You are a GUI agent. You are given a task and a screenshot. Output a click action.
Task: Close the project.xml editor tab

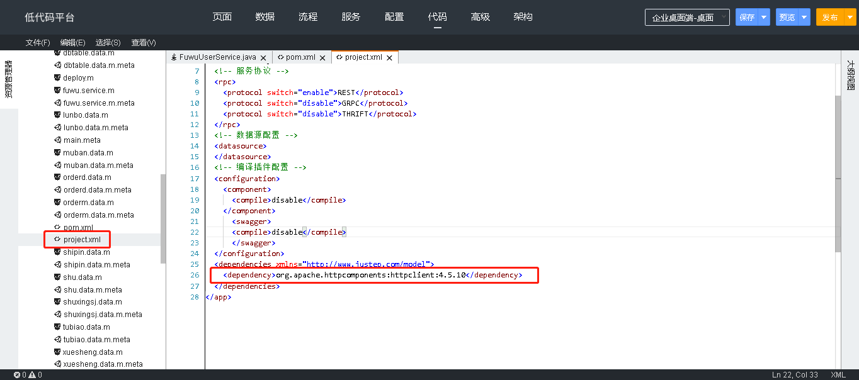tap(389, 58)
